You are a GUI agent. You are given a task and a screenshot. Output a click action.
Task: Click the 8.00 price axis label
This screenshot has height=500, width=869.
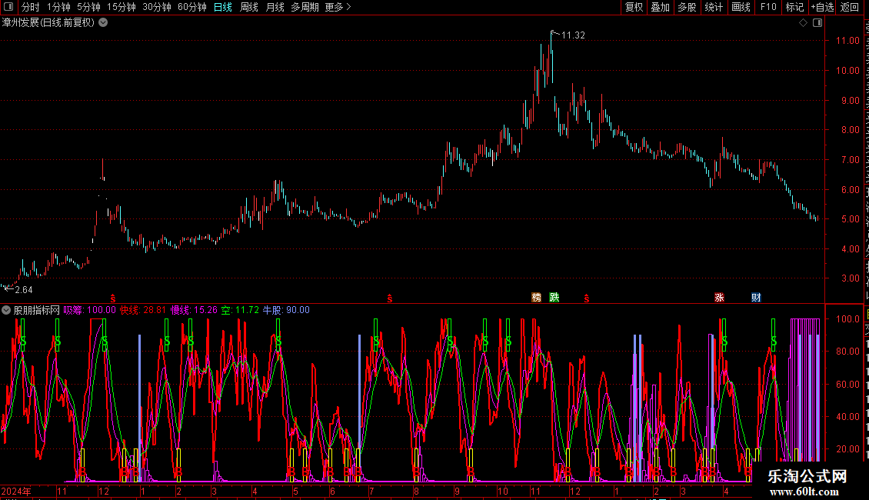click(850, 130)
